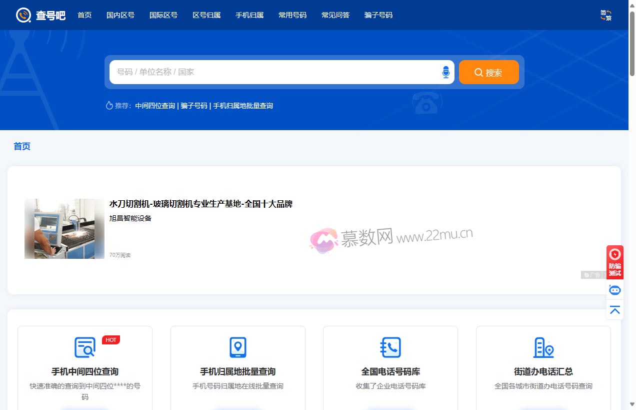Click the HOT badge on 手机中间四位查询
636x410 pixels.
[x=110, y=339]
